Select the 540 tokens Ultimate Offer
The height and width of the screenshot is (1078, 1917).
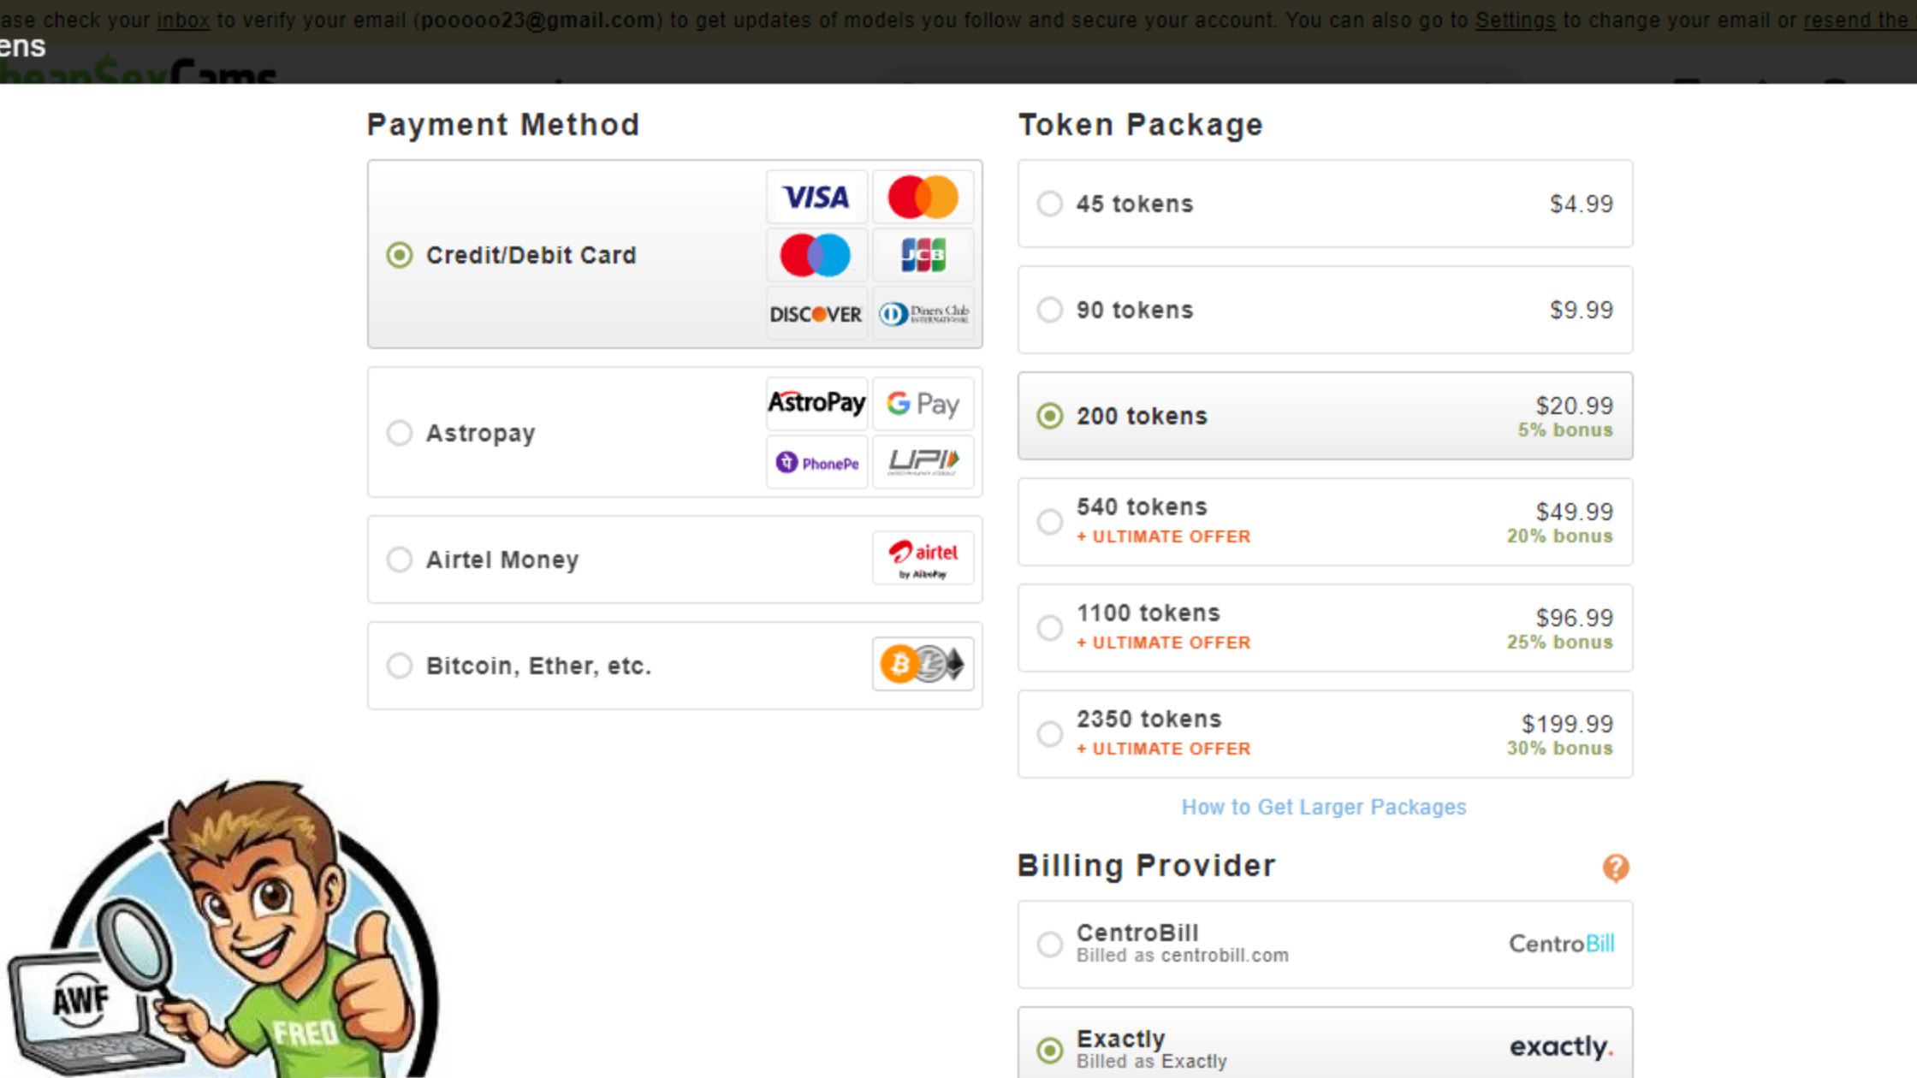(1050, 522)
